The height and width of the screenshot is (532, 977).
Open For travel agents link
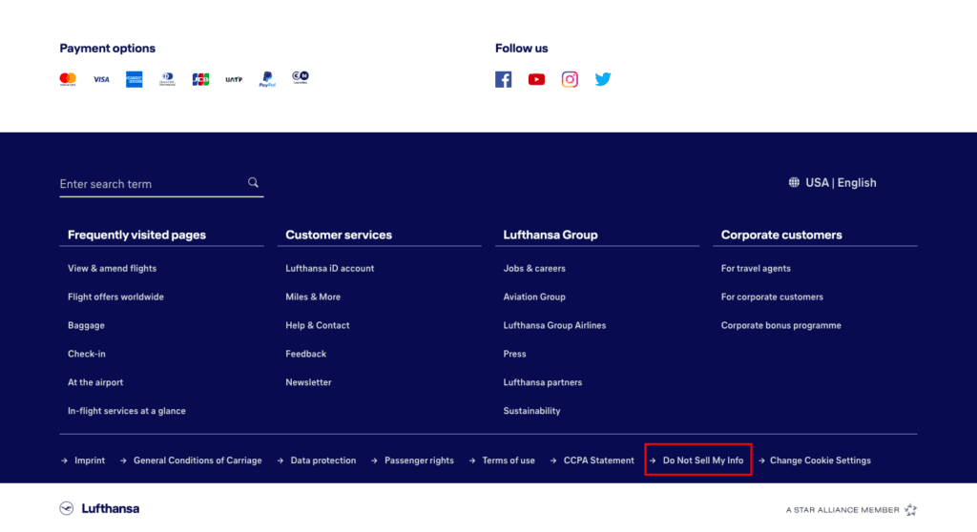tap(756, 269)
